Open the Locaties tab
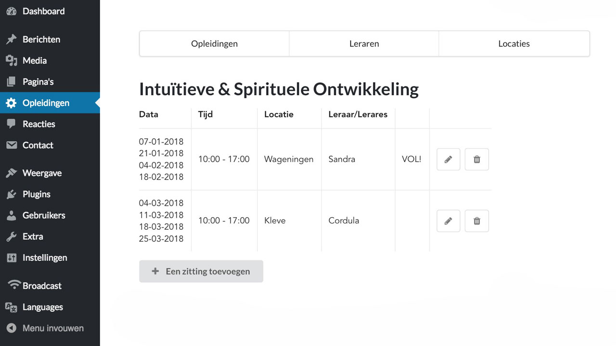Screen dimensions: 616x346 tap(513, 44)
